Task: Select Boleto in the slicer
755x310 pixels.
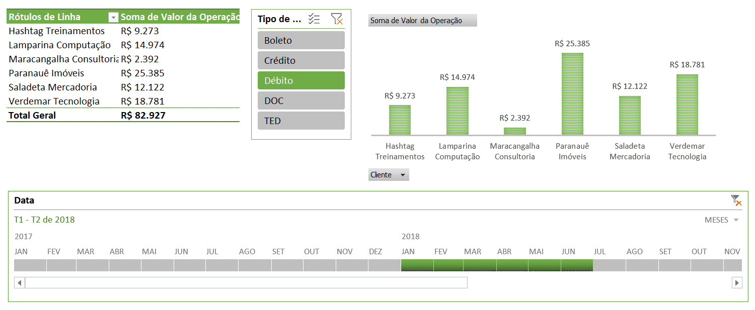Action: click(x=301, y=40)
